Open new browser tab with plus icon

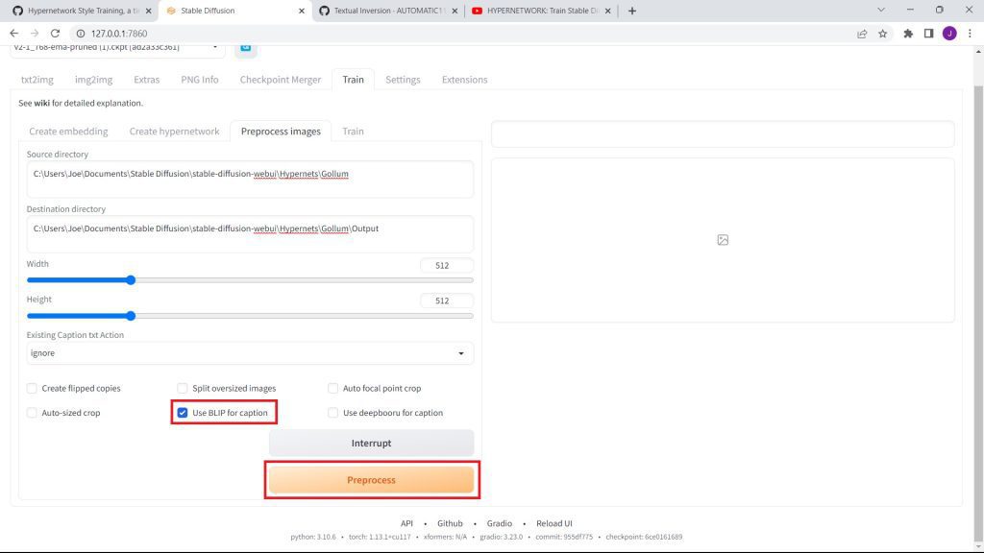click(x=631, y=11)
